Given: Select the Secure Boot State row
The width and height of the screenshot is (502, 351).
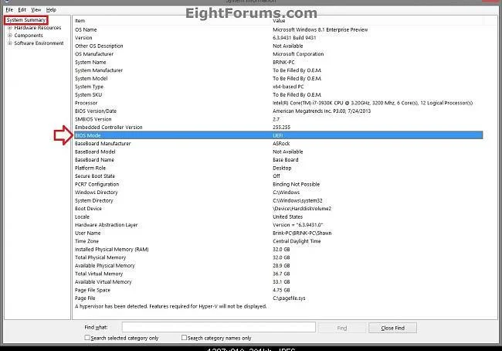Looking at the screenshot, I should click(x=278, y=176).
